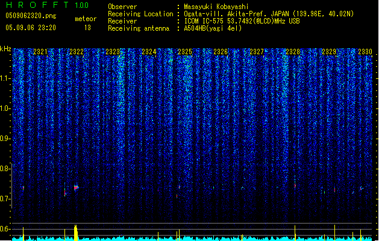Click the Receiver label
Image resolution: width=379 pixels, height=241 pixels.
(122, 21)
